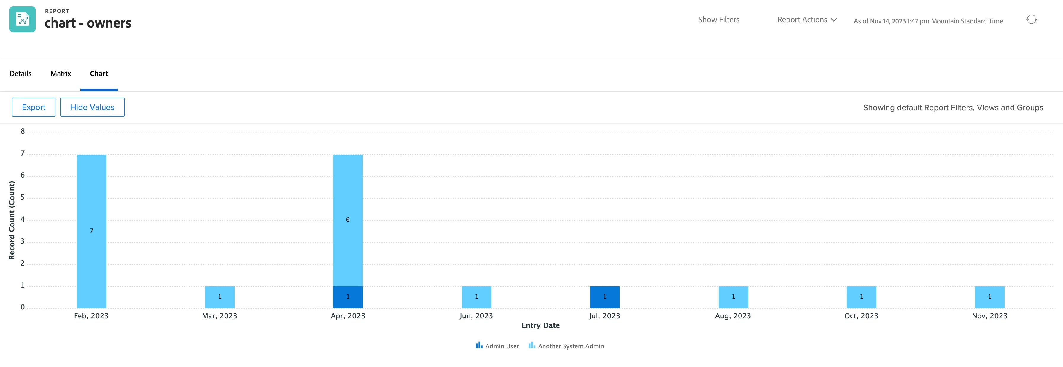
Task: Toggle Admin User series in legend
Action: (x=502, y=346)
